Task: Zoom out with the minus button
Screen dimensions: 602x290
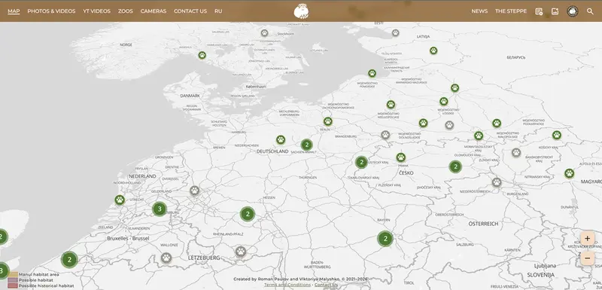Action: tap(587, 258)
